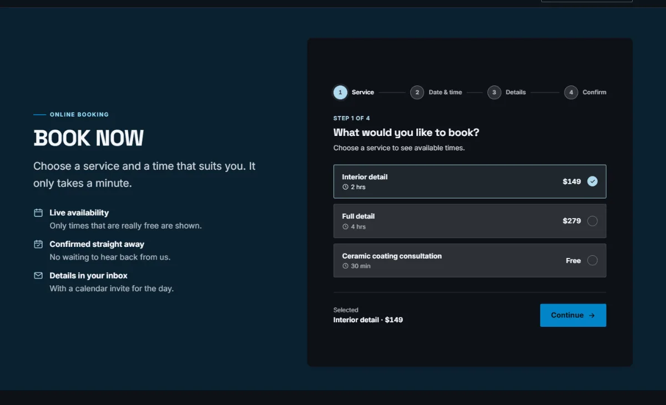Click the 'What would you like to book?' heading
666x405 pixels.
(406, 133)
